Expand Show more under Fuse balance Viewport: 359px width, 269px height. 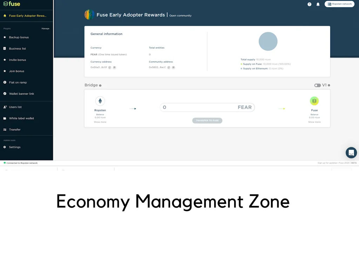[x=314, y=122]
